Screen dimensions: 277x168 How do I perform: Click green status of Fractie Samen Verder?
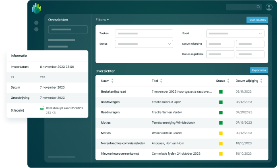pos(221,112)
